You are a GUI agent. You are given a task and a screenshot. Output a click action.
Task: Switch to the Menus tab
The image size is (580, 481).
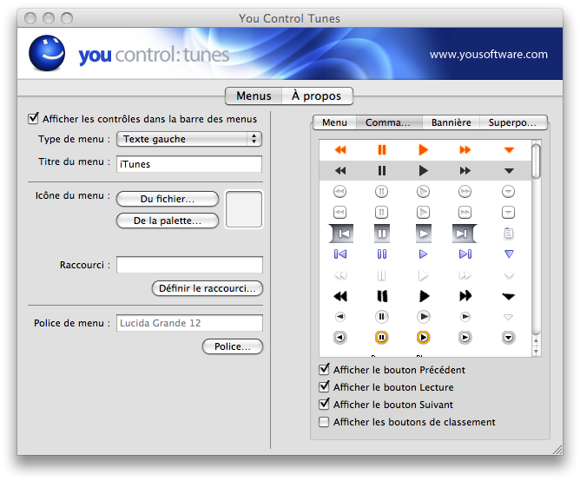pyautogui.click(x=254, y=96)
